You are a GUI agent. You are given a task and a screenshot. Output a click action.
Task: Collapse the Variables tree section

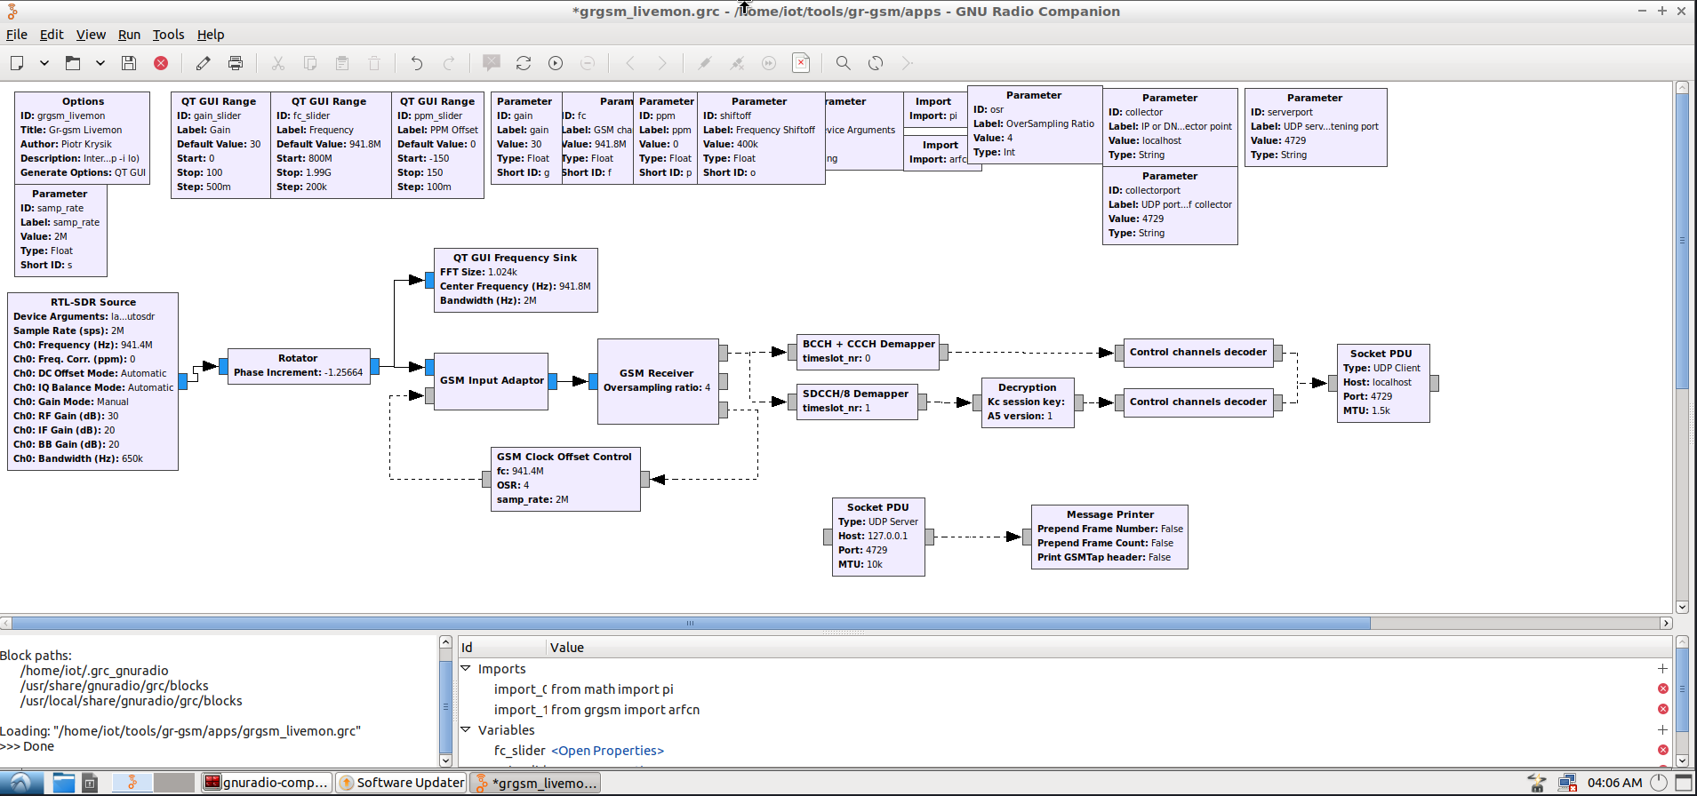[x=465, y=729]
